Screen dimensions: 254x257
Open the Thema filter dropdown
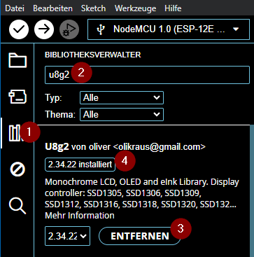point(122,114)
